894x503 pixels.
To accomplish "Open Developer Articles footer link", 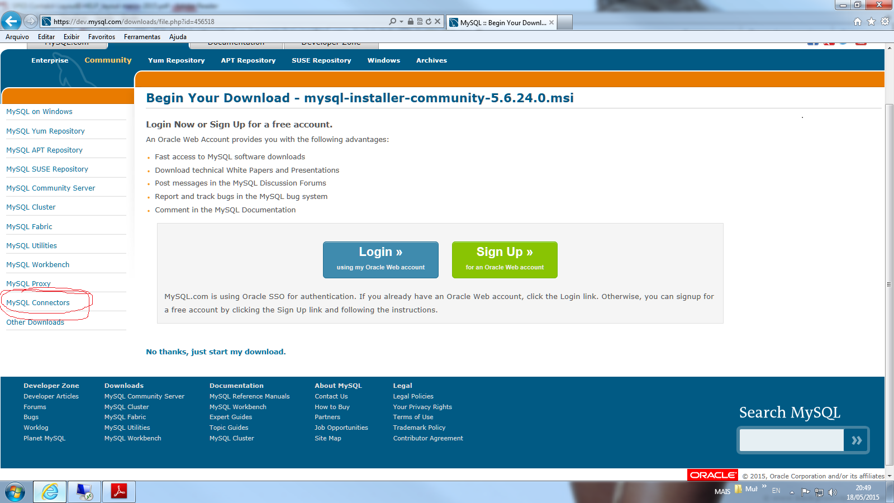I will [x=51, y=397].
